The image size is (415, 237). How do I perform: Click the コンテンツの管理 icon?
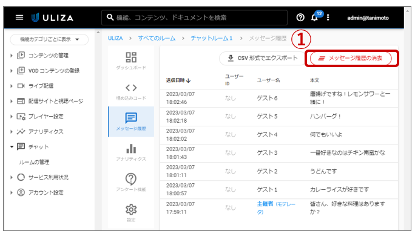click(x=21, y=56)
